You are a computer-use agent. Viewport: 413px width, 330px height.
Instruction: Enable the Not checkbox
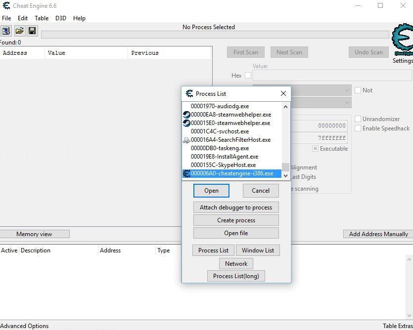coord(358,90)
